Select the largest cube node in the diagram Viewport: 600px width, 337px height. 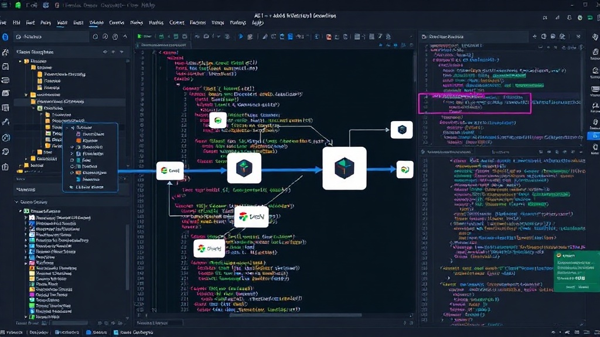(345, 168)
